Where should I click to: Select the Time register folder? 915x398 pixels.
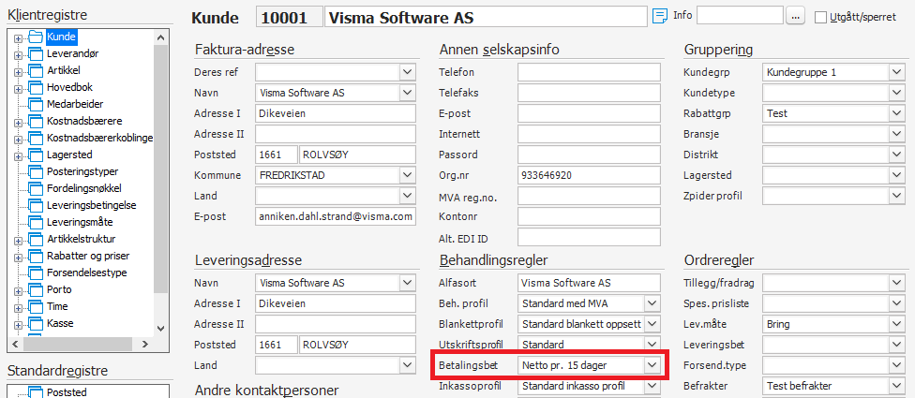click(x=57, y=306)
